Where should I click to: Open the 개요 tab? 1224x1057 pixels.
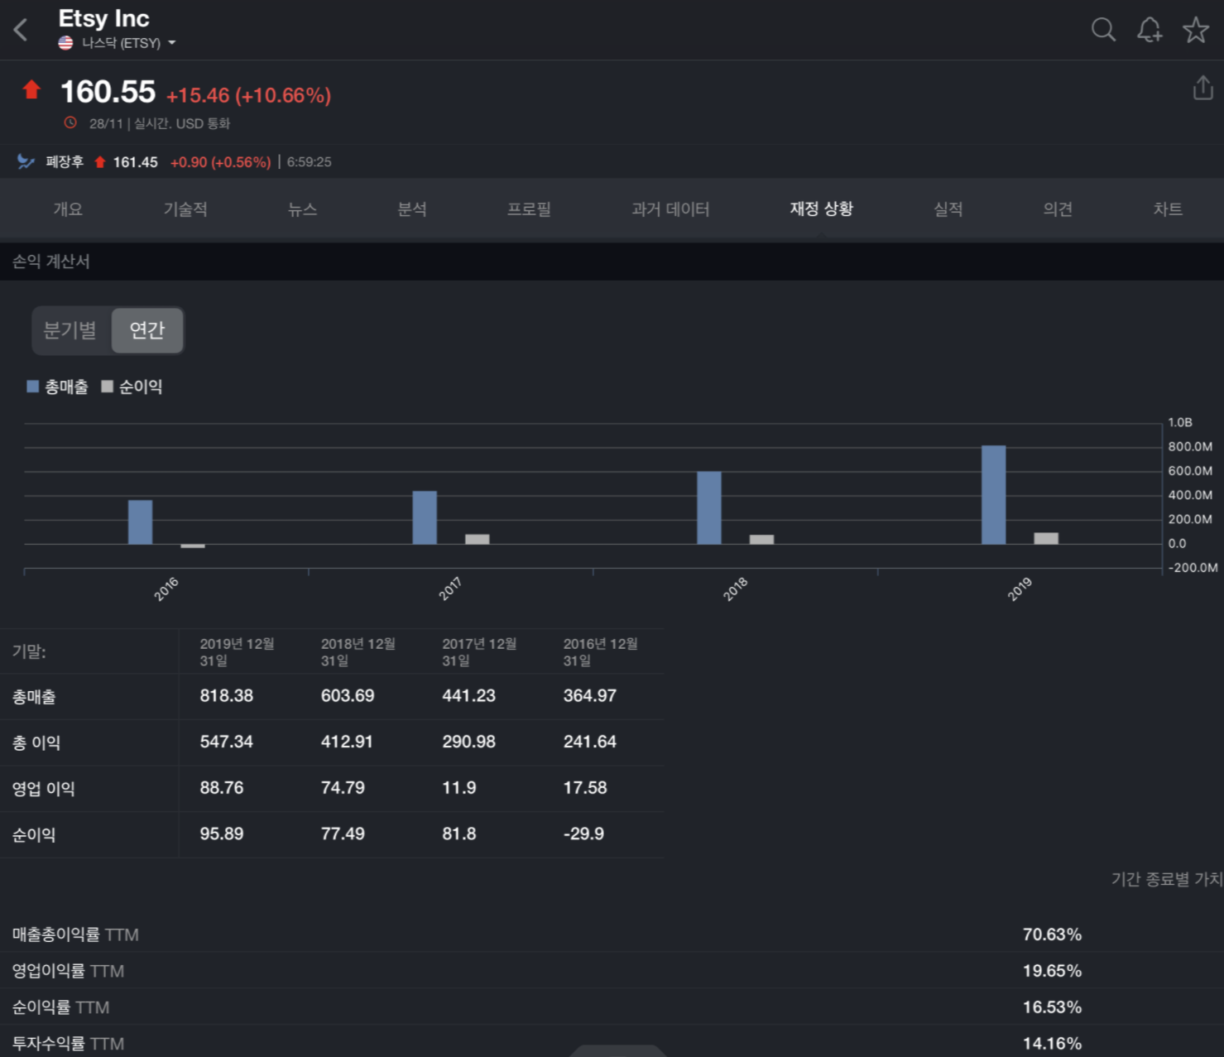point(68,209)
